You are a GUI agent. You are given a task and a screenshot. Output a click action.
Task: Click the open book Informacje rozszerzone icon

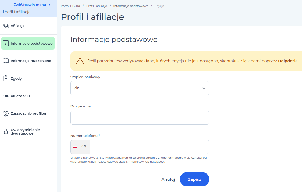pos(6,61)
